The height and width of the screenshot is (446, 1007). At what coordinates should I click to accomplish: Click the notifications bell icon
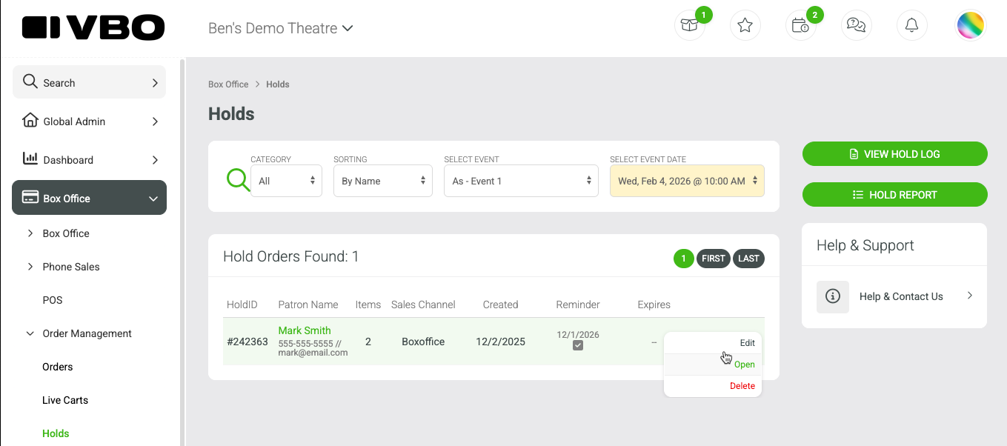[912, 25]
